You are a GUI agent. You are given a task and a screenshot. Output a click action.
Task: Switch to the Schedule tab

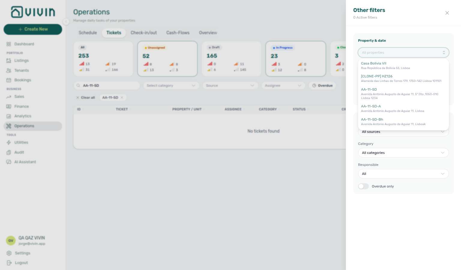tap(88, 33)
